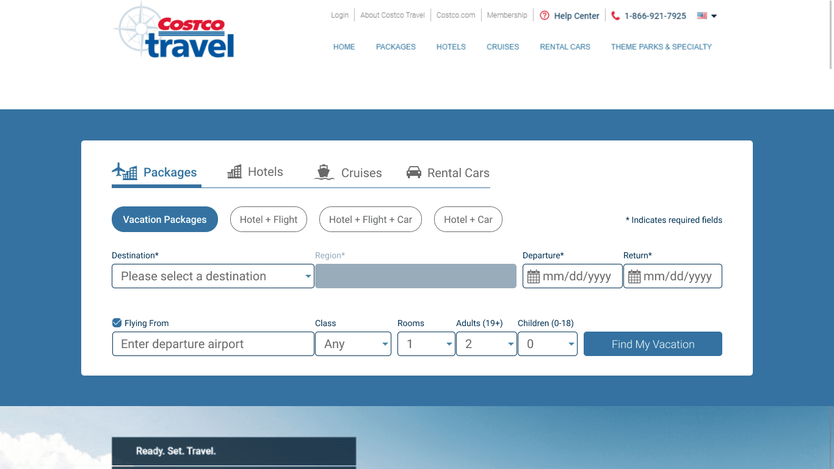This screenshot has width=834, height=469.
Task: Switch to the Hotels search tab
Action: pos(255,172)
